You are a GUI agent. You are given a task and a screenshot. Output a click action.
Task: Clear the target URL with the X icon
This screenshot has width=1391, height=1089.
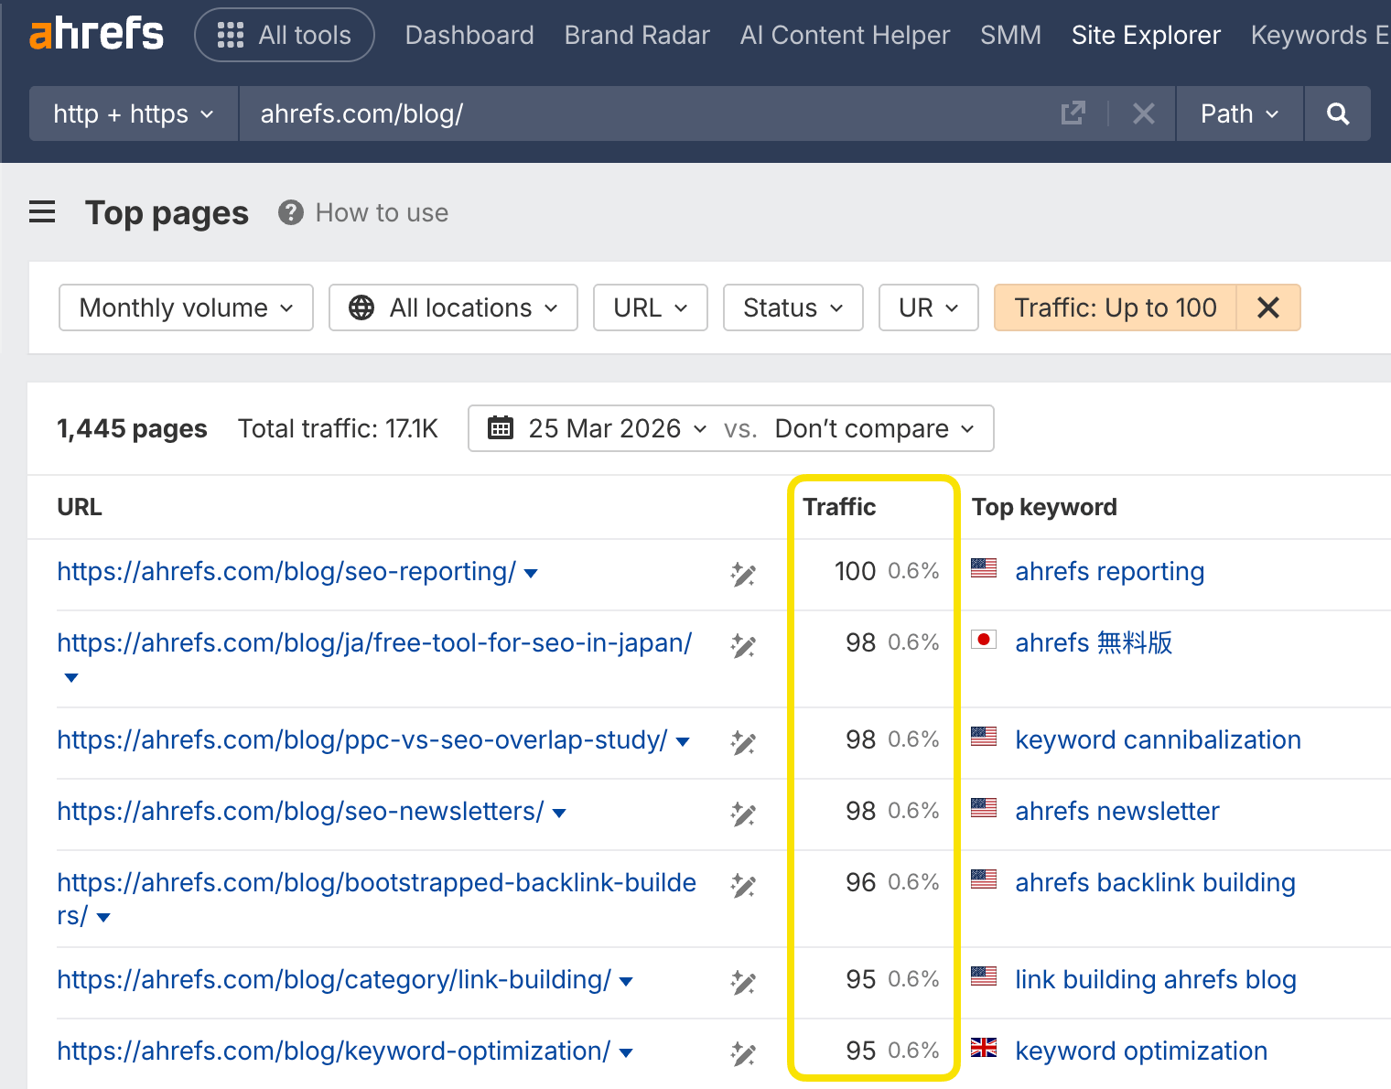[1143, 113]
